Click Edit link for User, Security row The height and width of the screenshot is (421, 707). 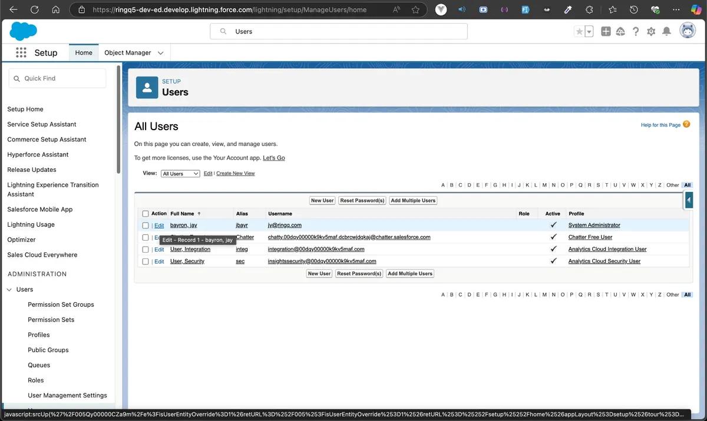coord(159,261)
